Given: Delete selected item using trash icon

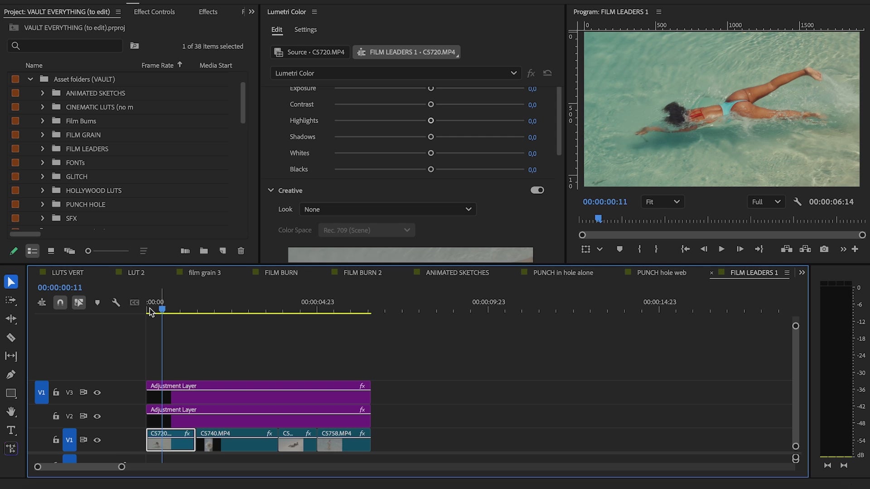Looking at the screenshot, I should pos(241,250).
